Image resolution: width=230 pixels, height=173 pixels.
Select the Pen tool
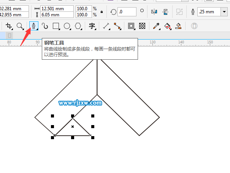point(34,26)
